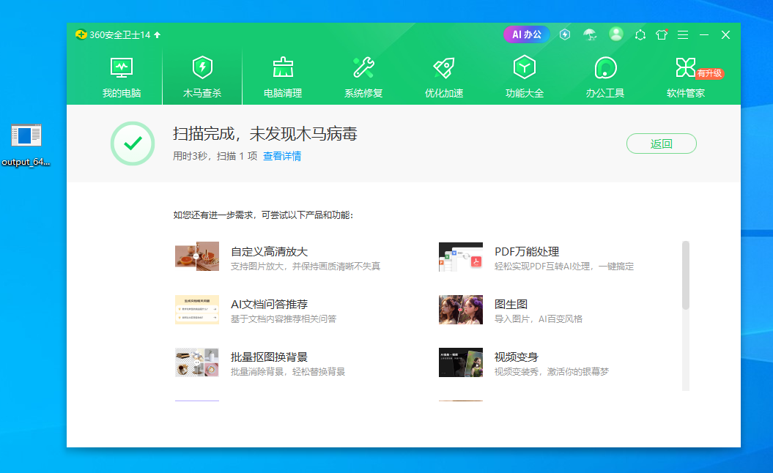
Task: Open 优化加速 rocket icon
Action: tap(444, 68)
